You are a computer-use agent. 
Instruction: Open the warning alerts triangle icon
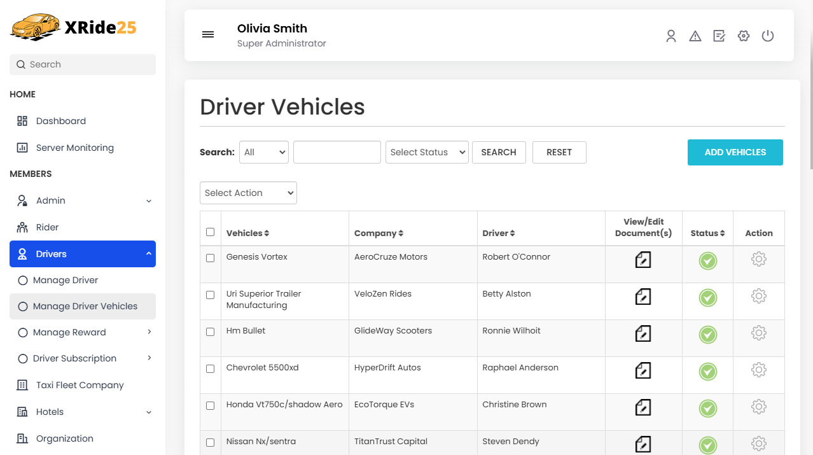[x=695, y=36]
